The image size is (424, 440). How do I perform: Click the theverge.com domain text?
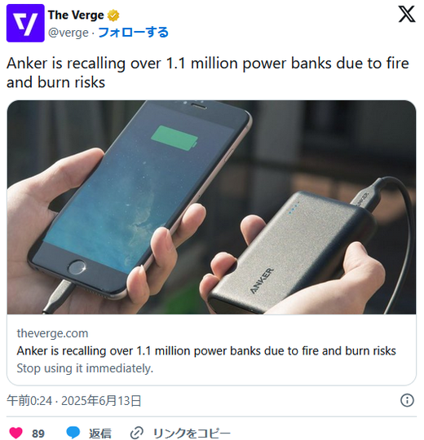click(52, 333)
